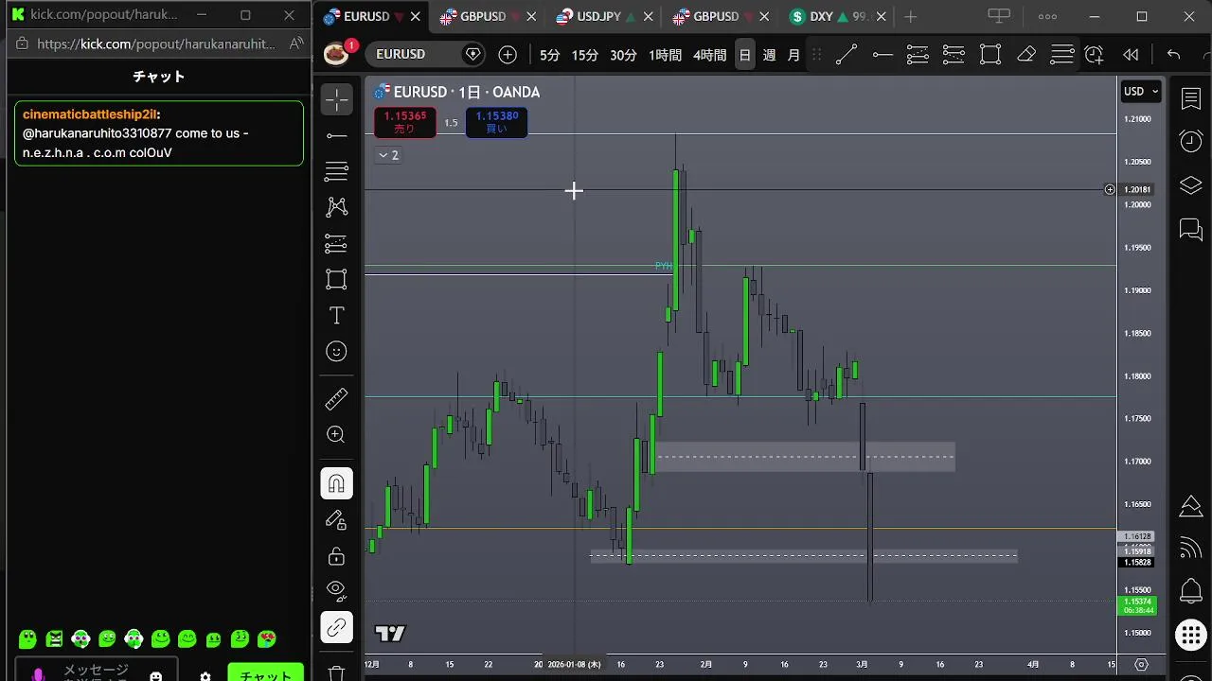This screenshot has width=1212, height=681.
Task: Select the 5分 timeframe
Action: click(549, 55)
